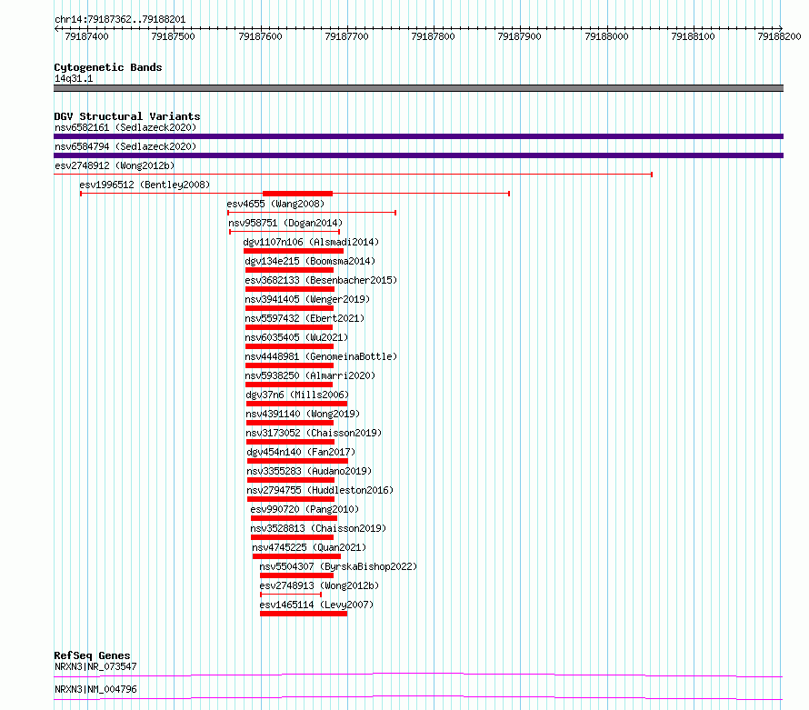The width and height of the screenshot is (809, 710).
Task: Click nsv5597432 (Ebert2021) label
Action: pos(305,318)
